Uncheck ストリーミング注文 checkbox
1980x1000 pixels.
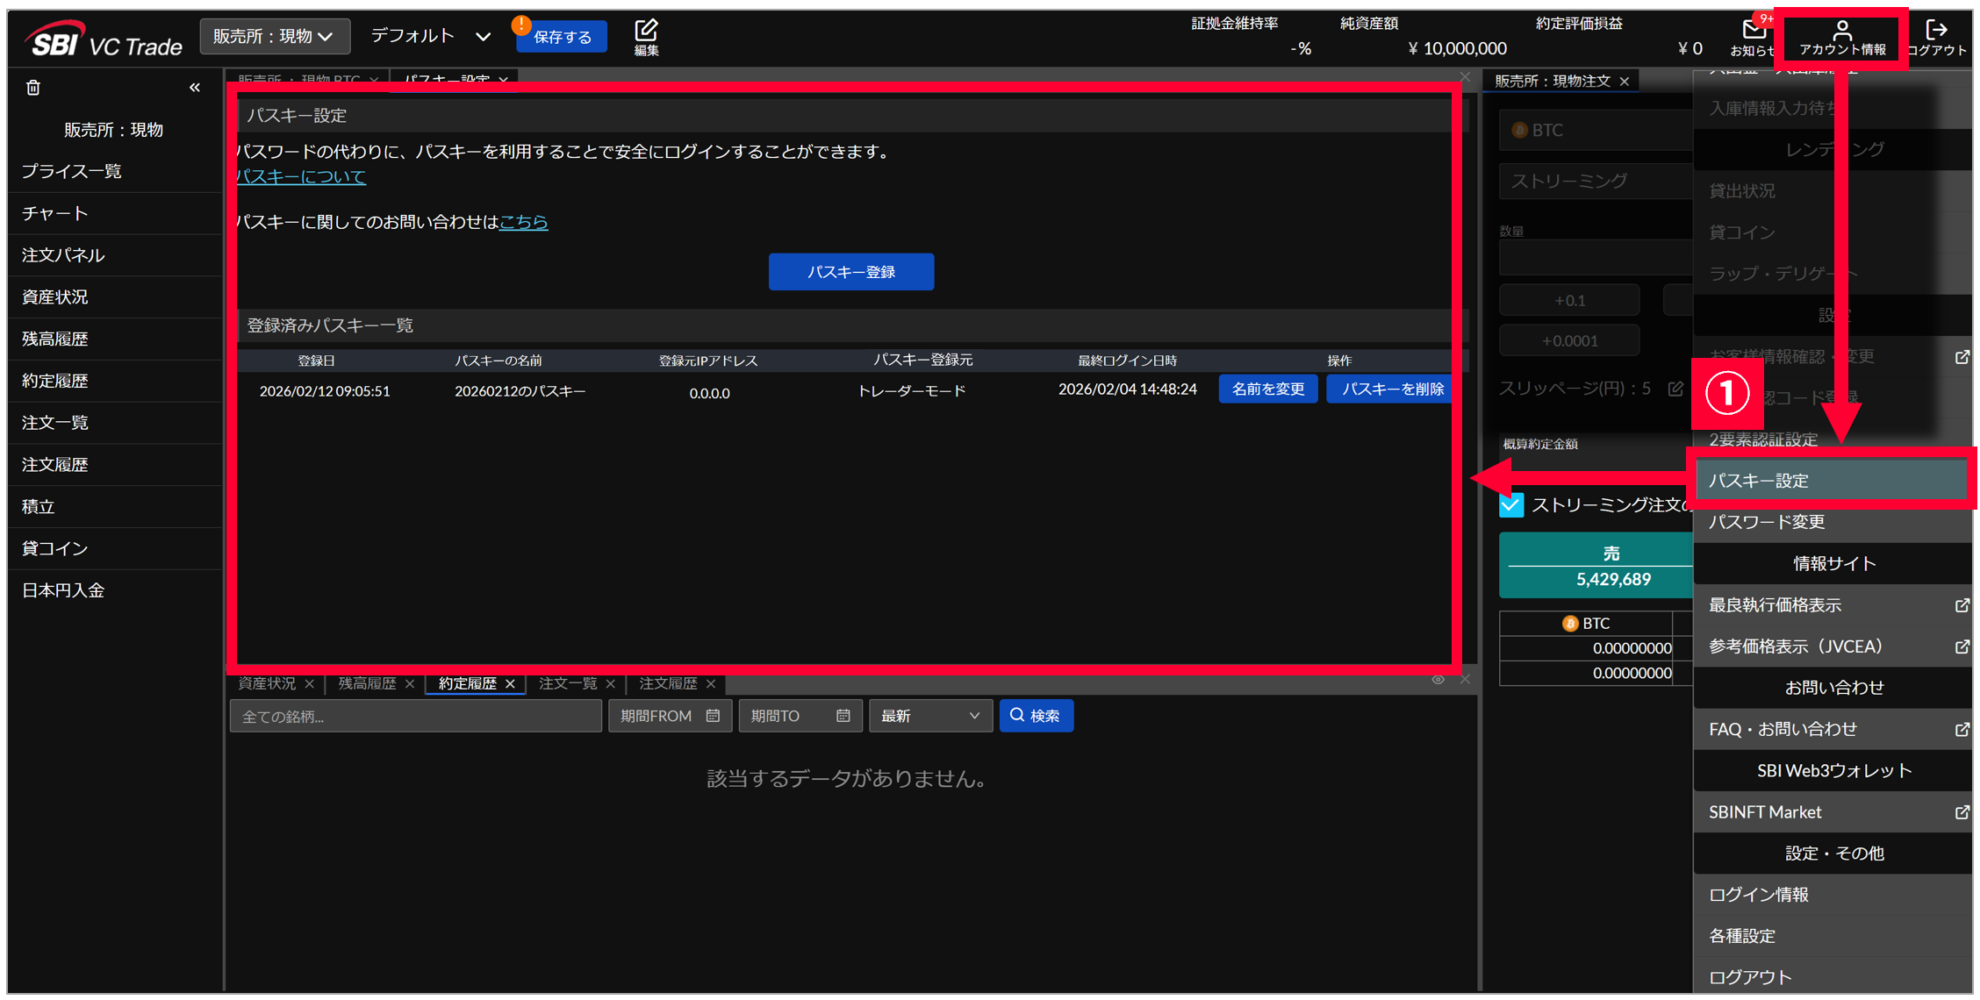pyautogui.click(x=1511, y=505)
